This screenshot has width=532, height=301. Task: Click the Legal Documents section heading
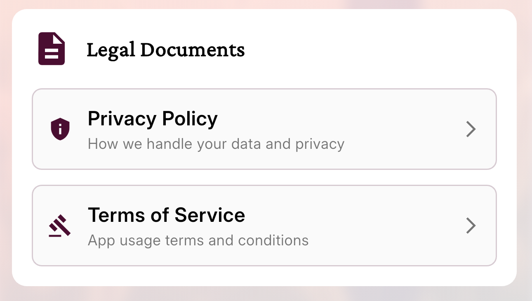coord(165,50)
